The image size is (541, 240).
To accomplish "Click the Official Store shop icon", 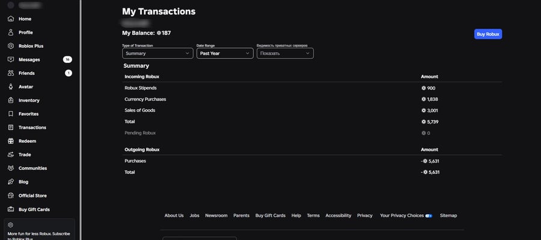I will [x=11, y=196].
